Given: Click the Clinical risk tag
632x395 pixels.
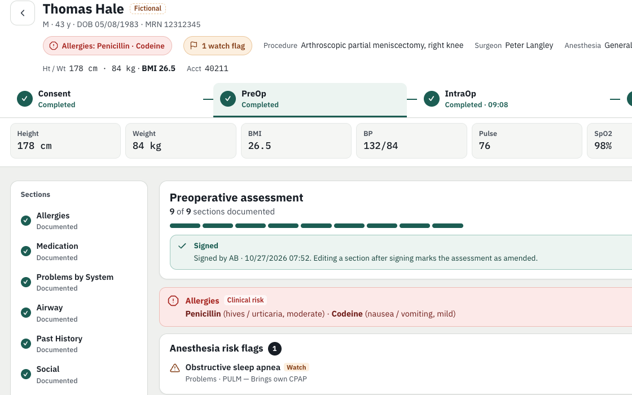Looking at the screenshot, I should tap(245, 300).
